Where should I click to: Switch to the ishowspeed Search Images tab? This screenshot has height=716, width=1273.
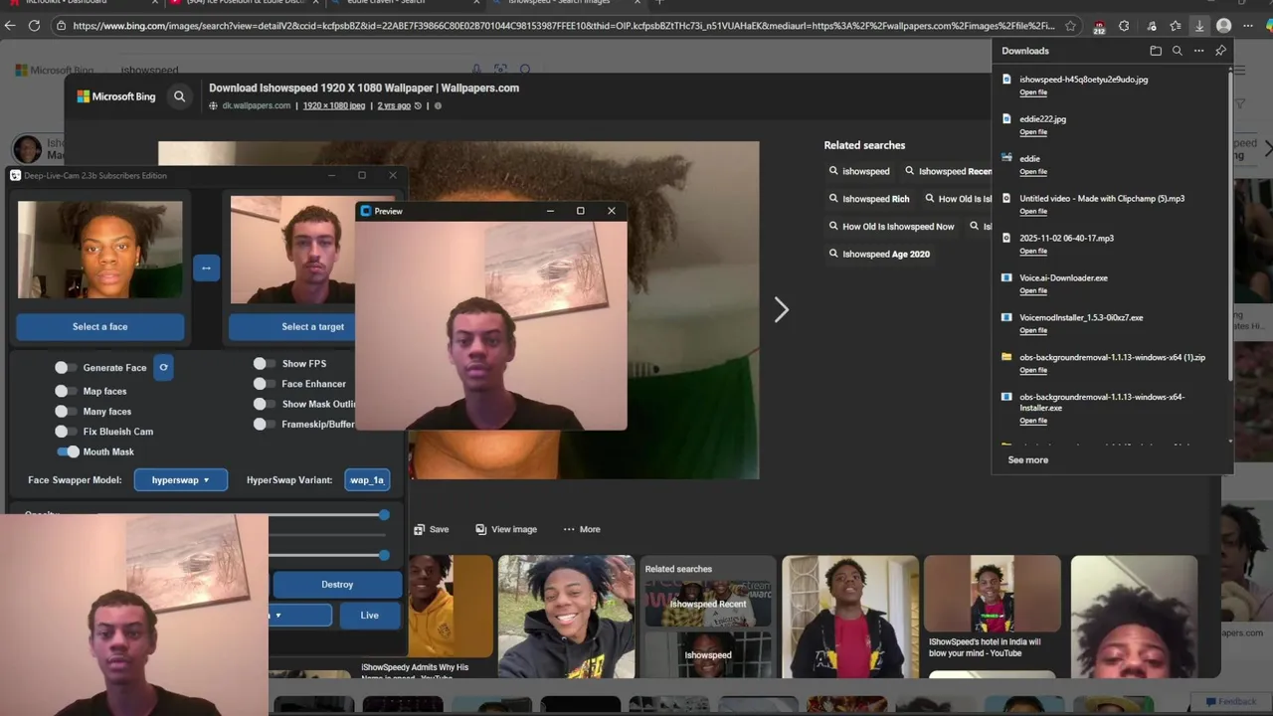[x=567, y=3]
